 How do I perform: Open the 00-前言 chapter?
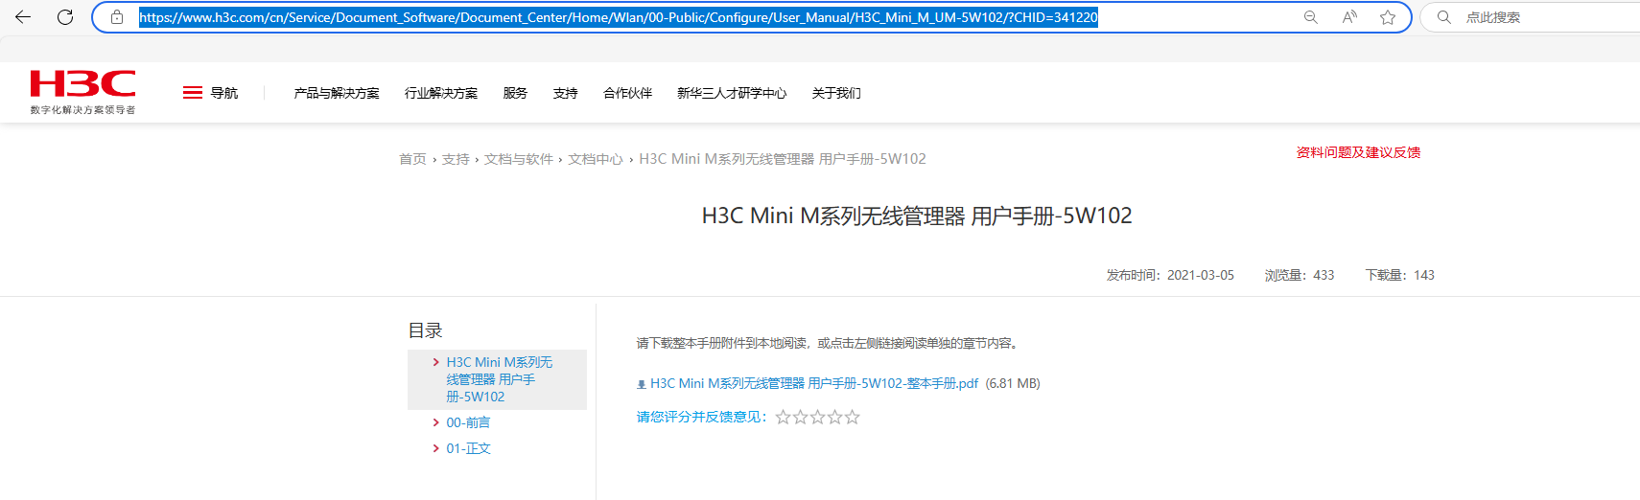[x=468, y=422]
